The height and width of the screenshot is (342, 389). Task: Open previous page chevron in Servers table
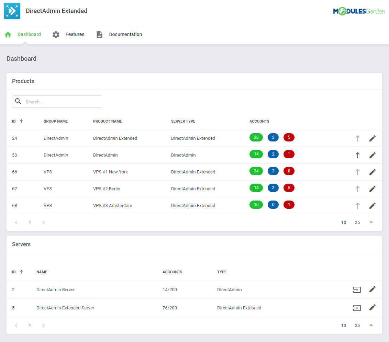click(16, 325)
